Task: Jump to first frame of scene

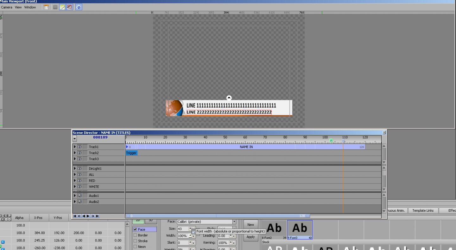Action: (75, 216)
